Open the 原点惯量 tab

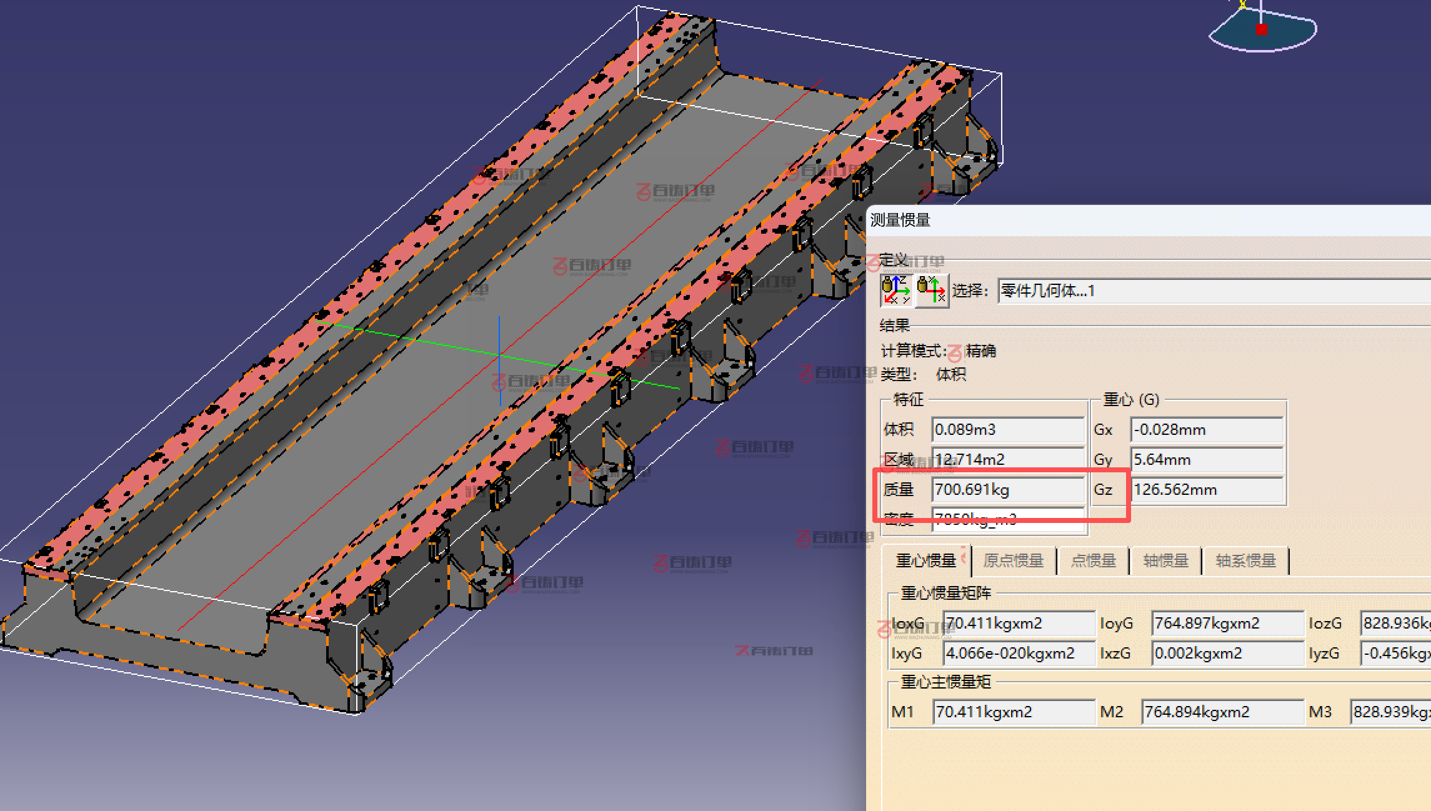pos(1013,561)
